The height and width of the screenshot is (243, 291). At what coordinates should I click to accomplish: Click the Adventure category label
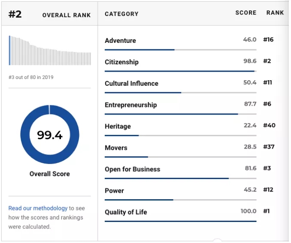120,40
